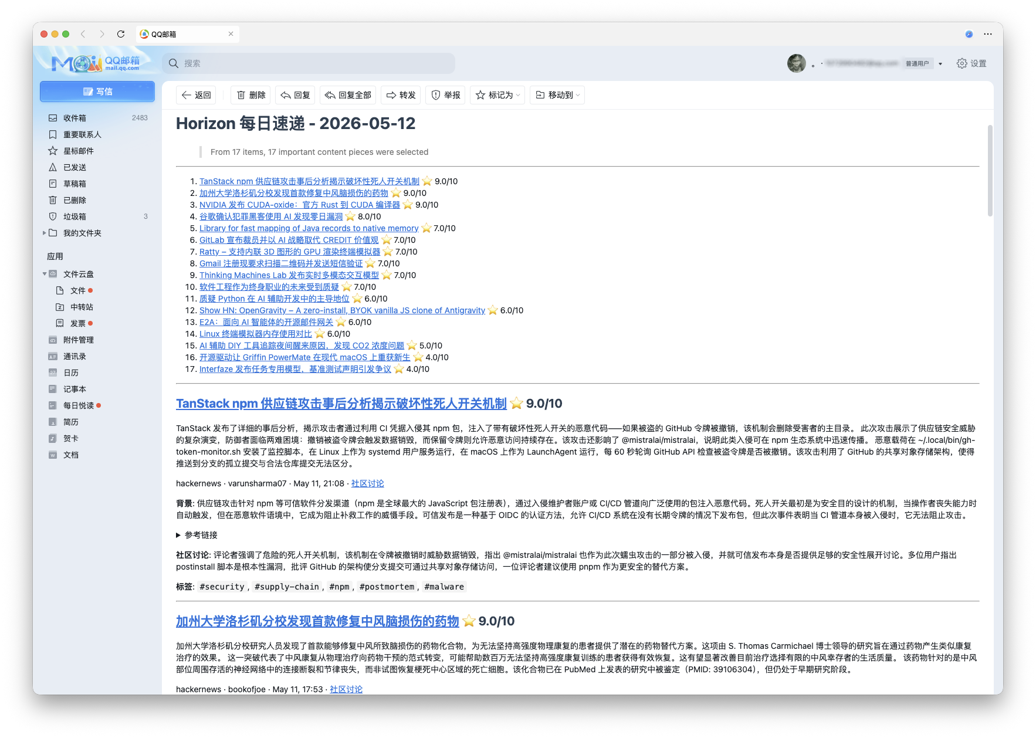Open the 标记为 dropdown
This screenshot has height=738, width=1036.
point(497,95)
